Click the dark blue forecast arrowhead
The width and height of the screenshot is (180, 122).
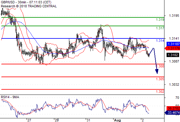click(157, 71)
